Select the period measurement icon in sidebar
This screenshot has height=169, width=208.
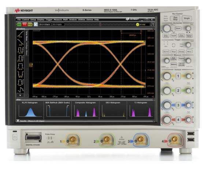21,50
